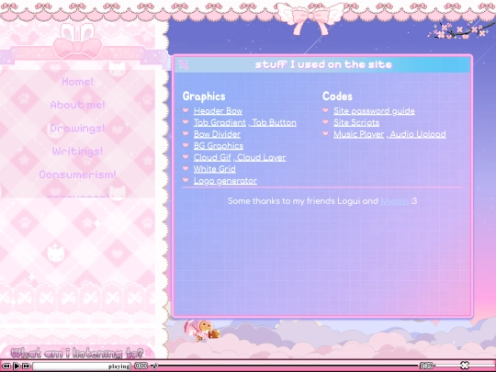Image resolution: width=496 pixels, height=372 pixels.
Task: Click the music note seek handle
Action: 154,366
